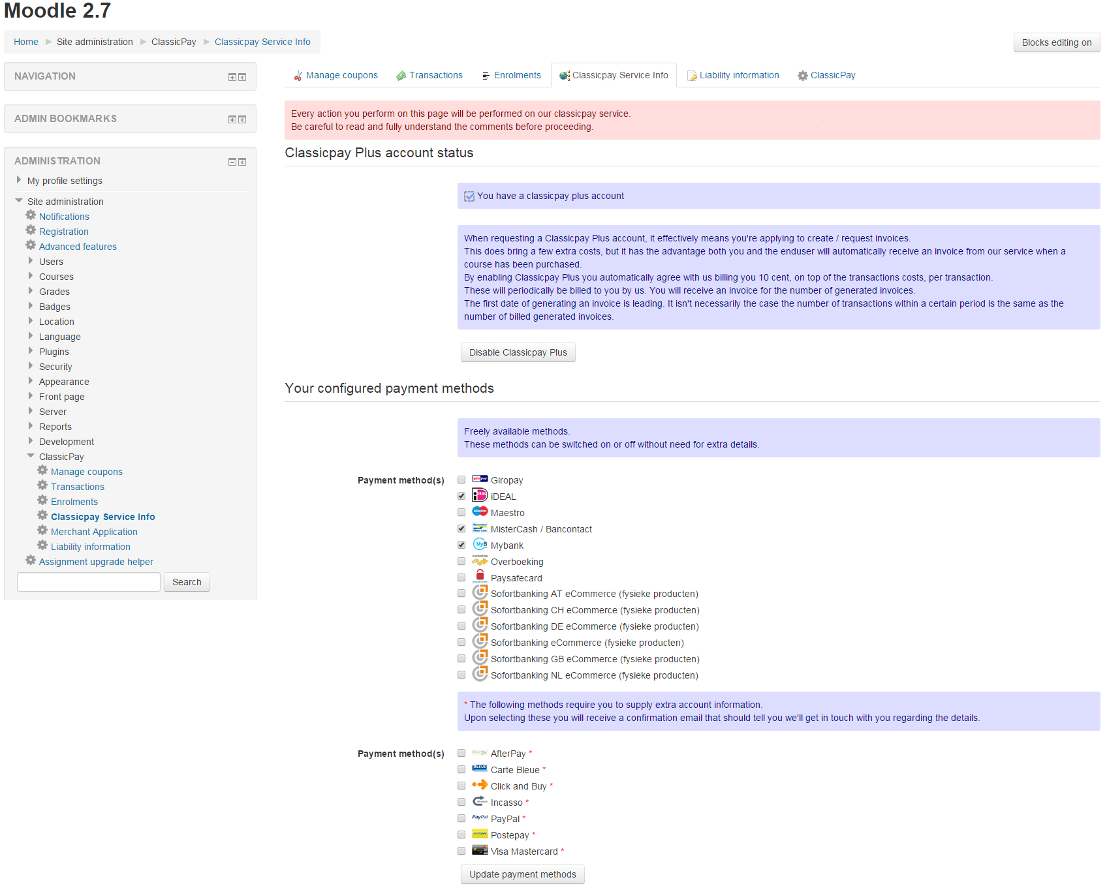Click the gear icon beside Advanced features

point(31,245)
